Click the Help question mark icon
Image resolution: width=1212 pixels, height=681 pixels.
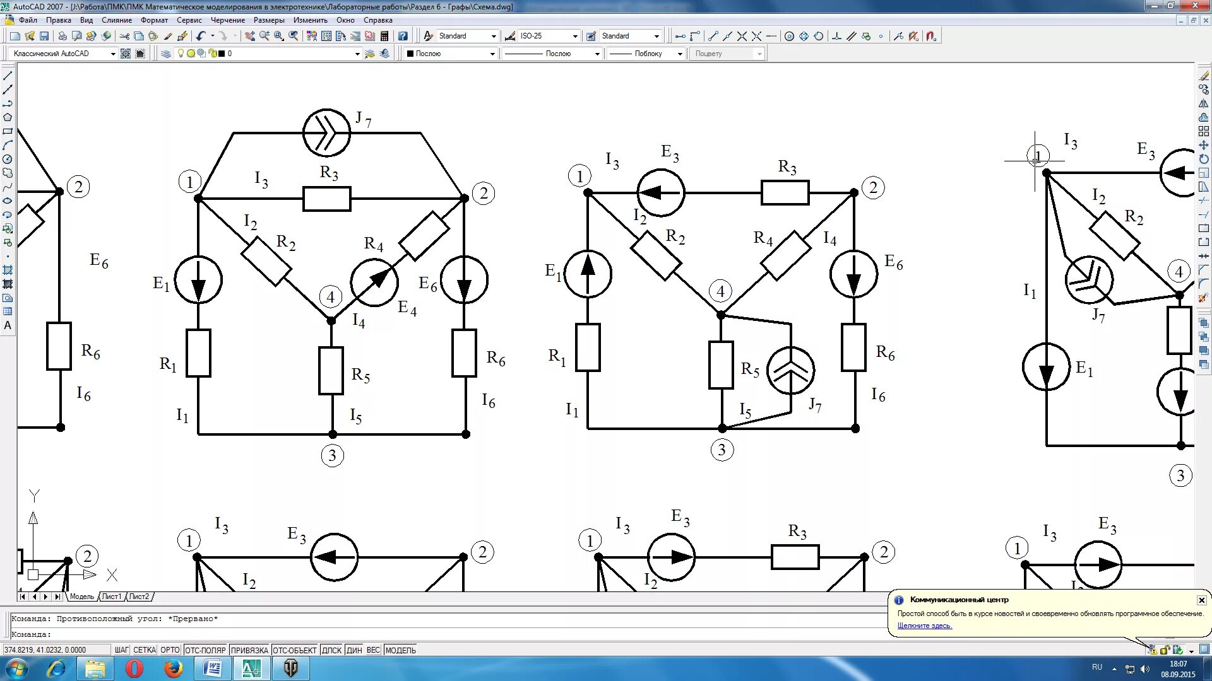pos(403,37)
